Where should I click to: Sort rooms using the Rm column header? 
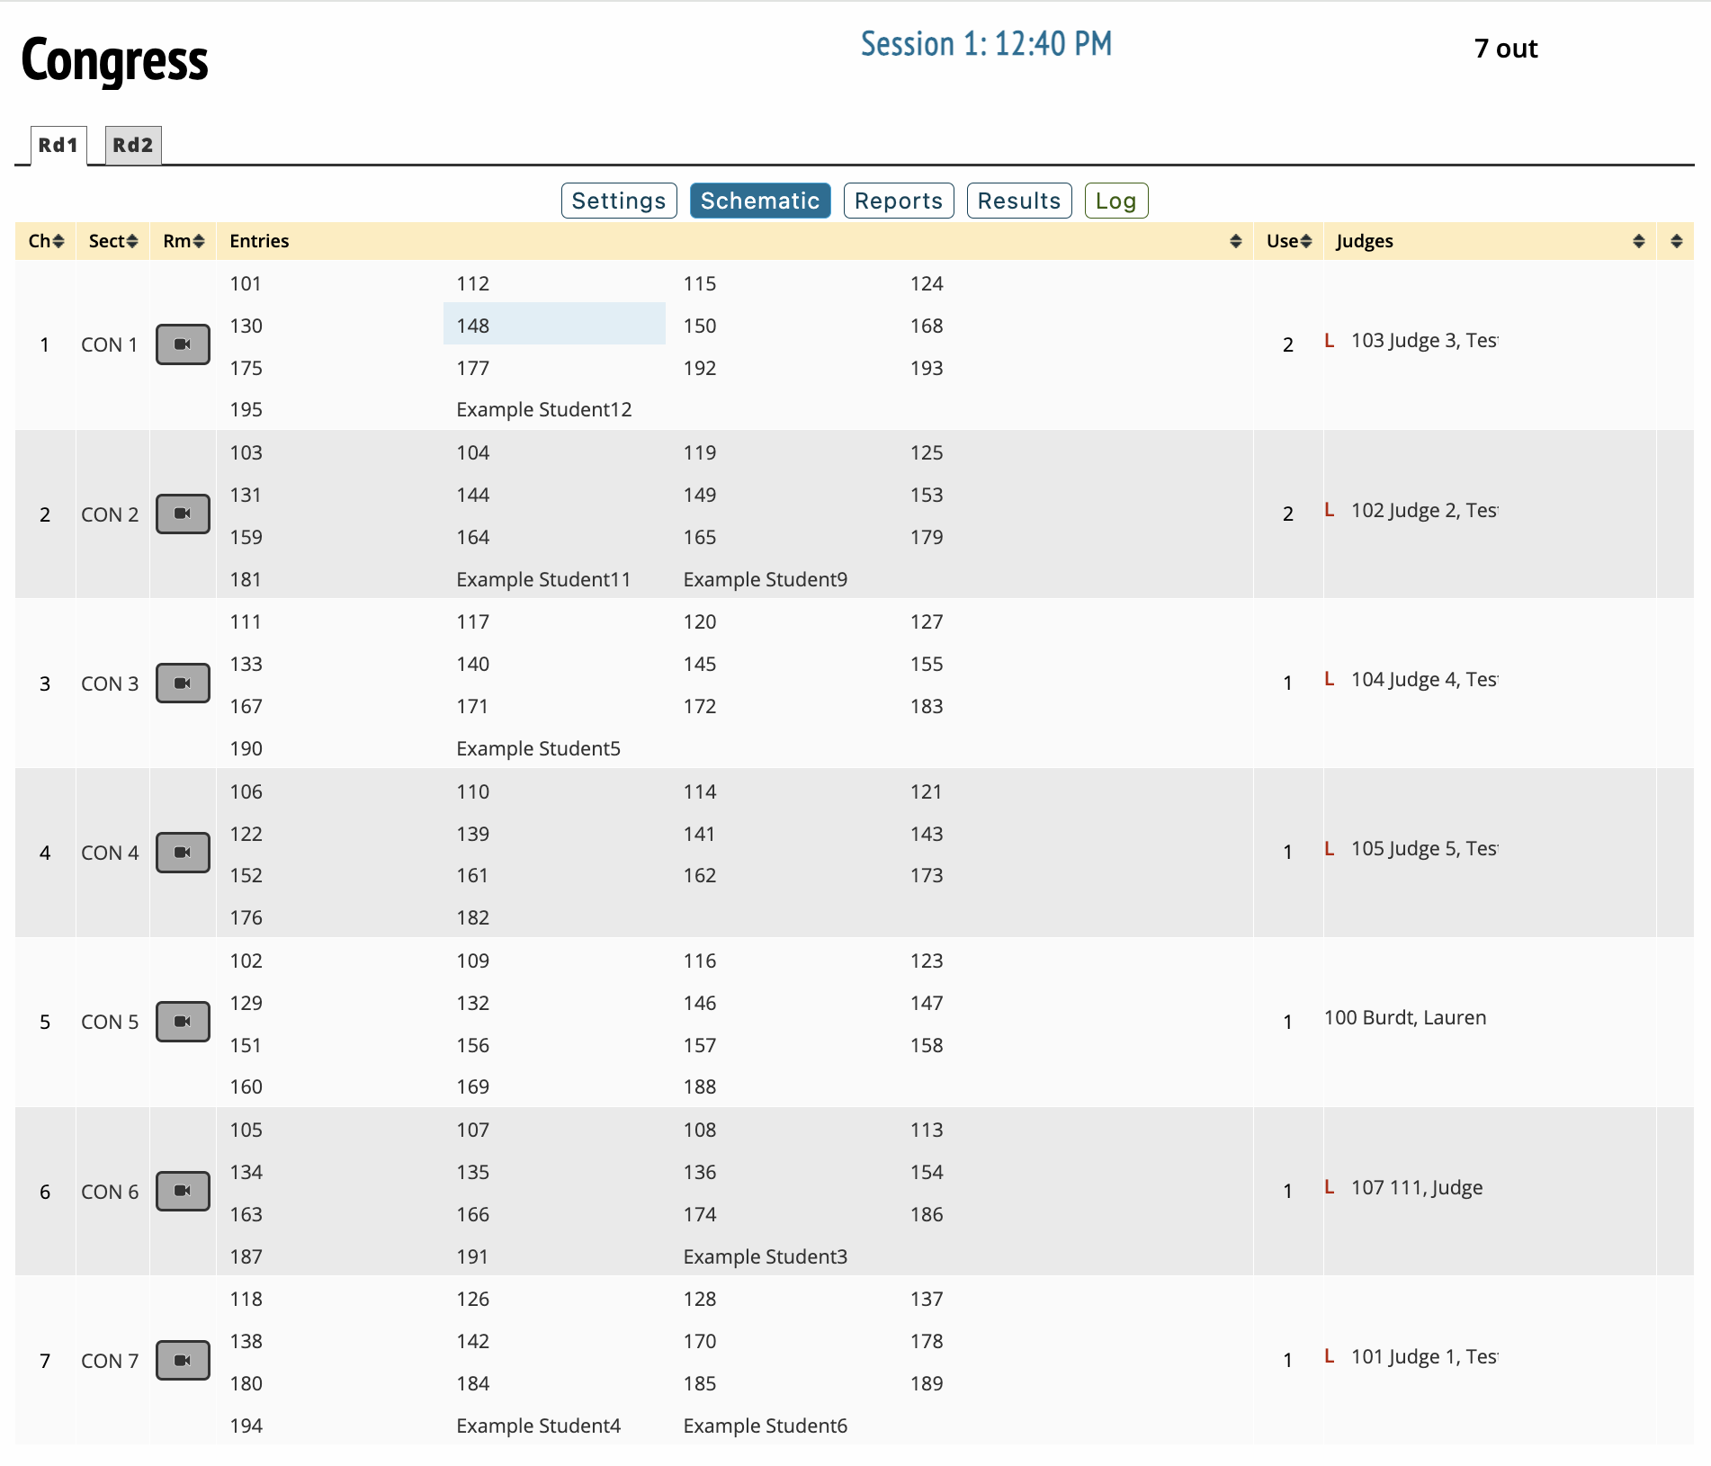pyautogui.click(x=184, y=241)
